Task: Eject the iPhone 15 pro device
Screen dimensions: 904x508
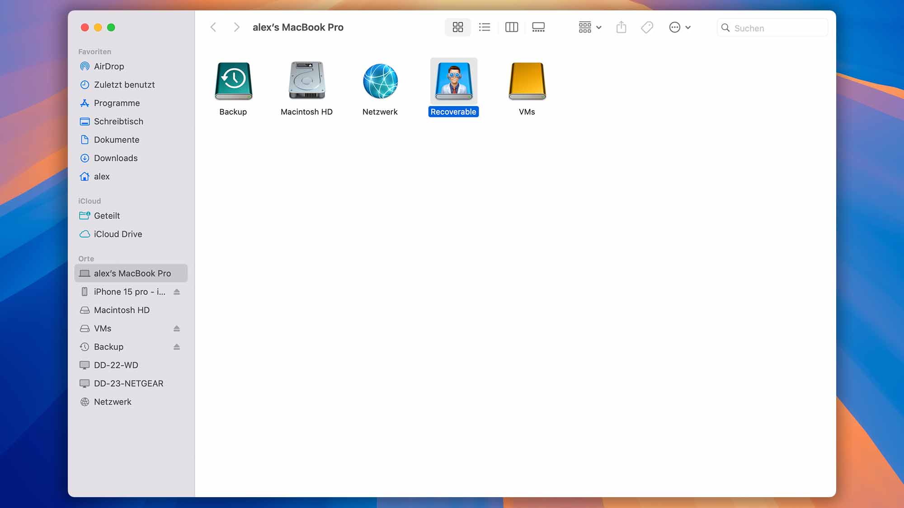Action: (177, 292)
